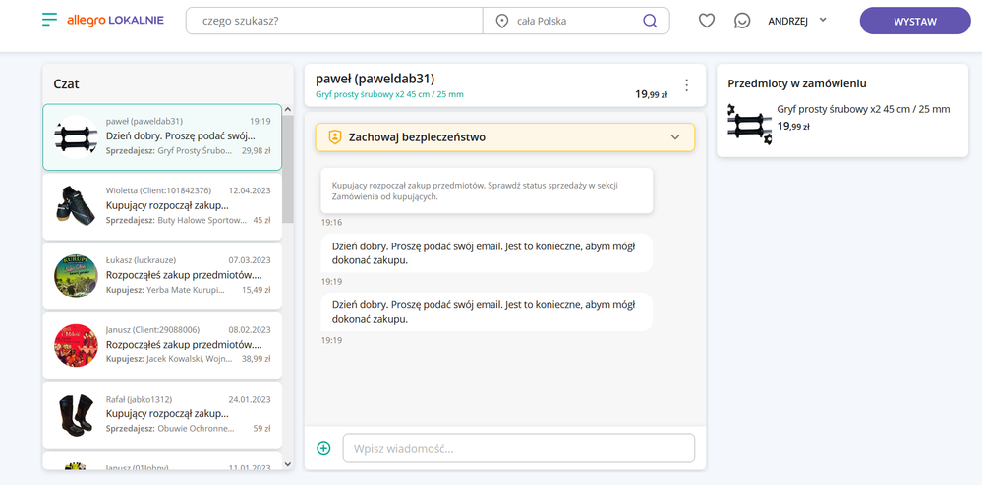Open the chat messages icon

tap(742, 21)
